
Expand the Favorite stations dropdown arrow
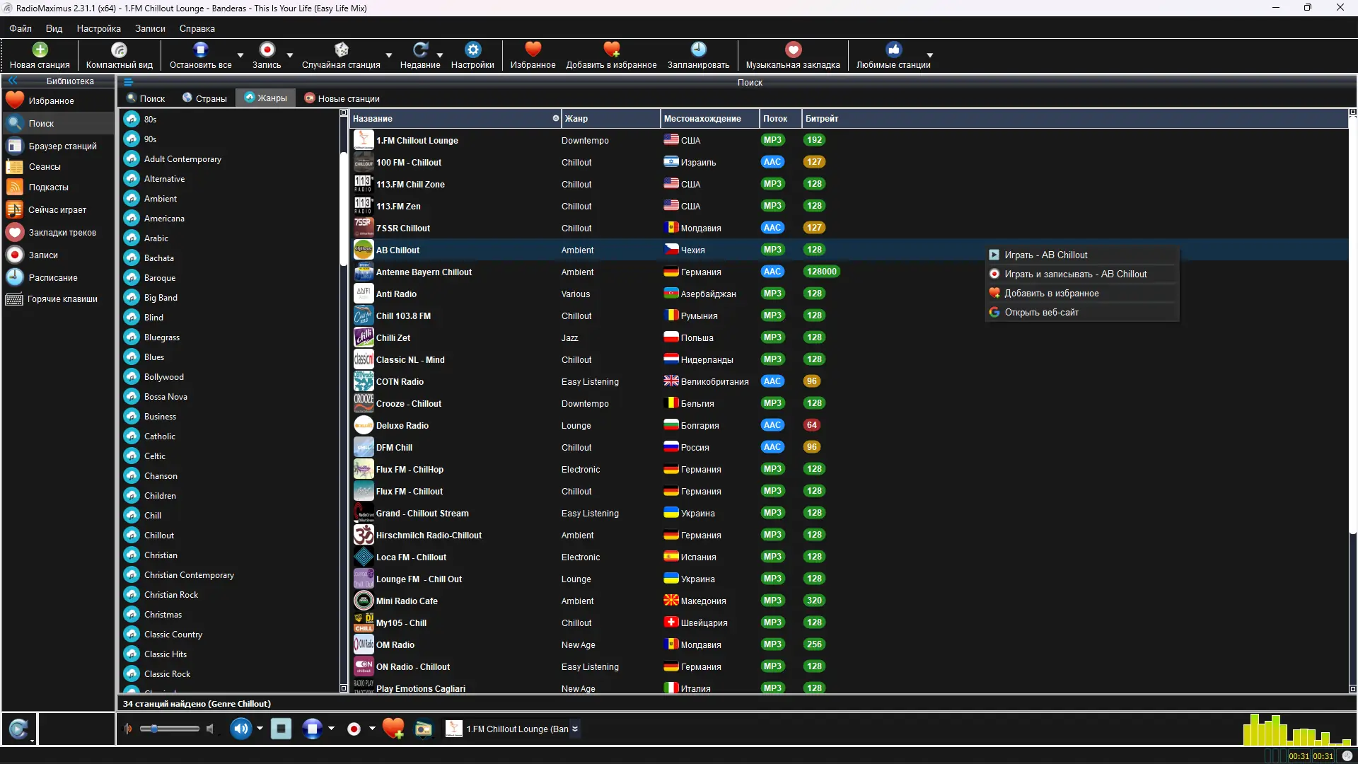point(930,55)
